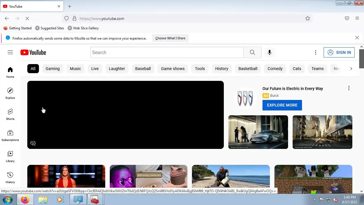Select the Tools filter chip
This screenshot has height=205, width=364.
[200, 69]
